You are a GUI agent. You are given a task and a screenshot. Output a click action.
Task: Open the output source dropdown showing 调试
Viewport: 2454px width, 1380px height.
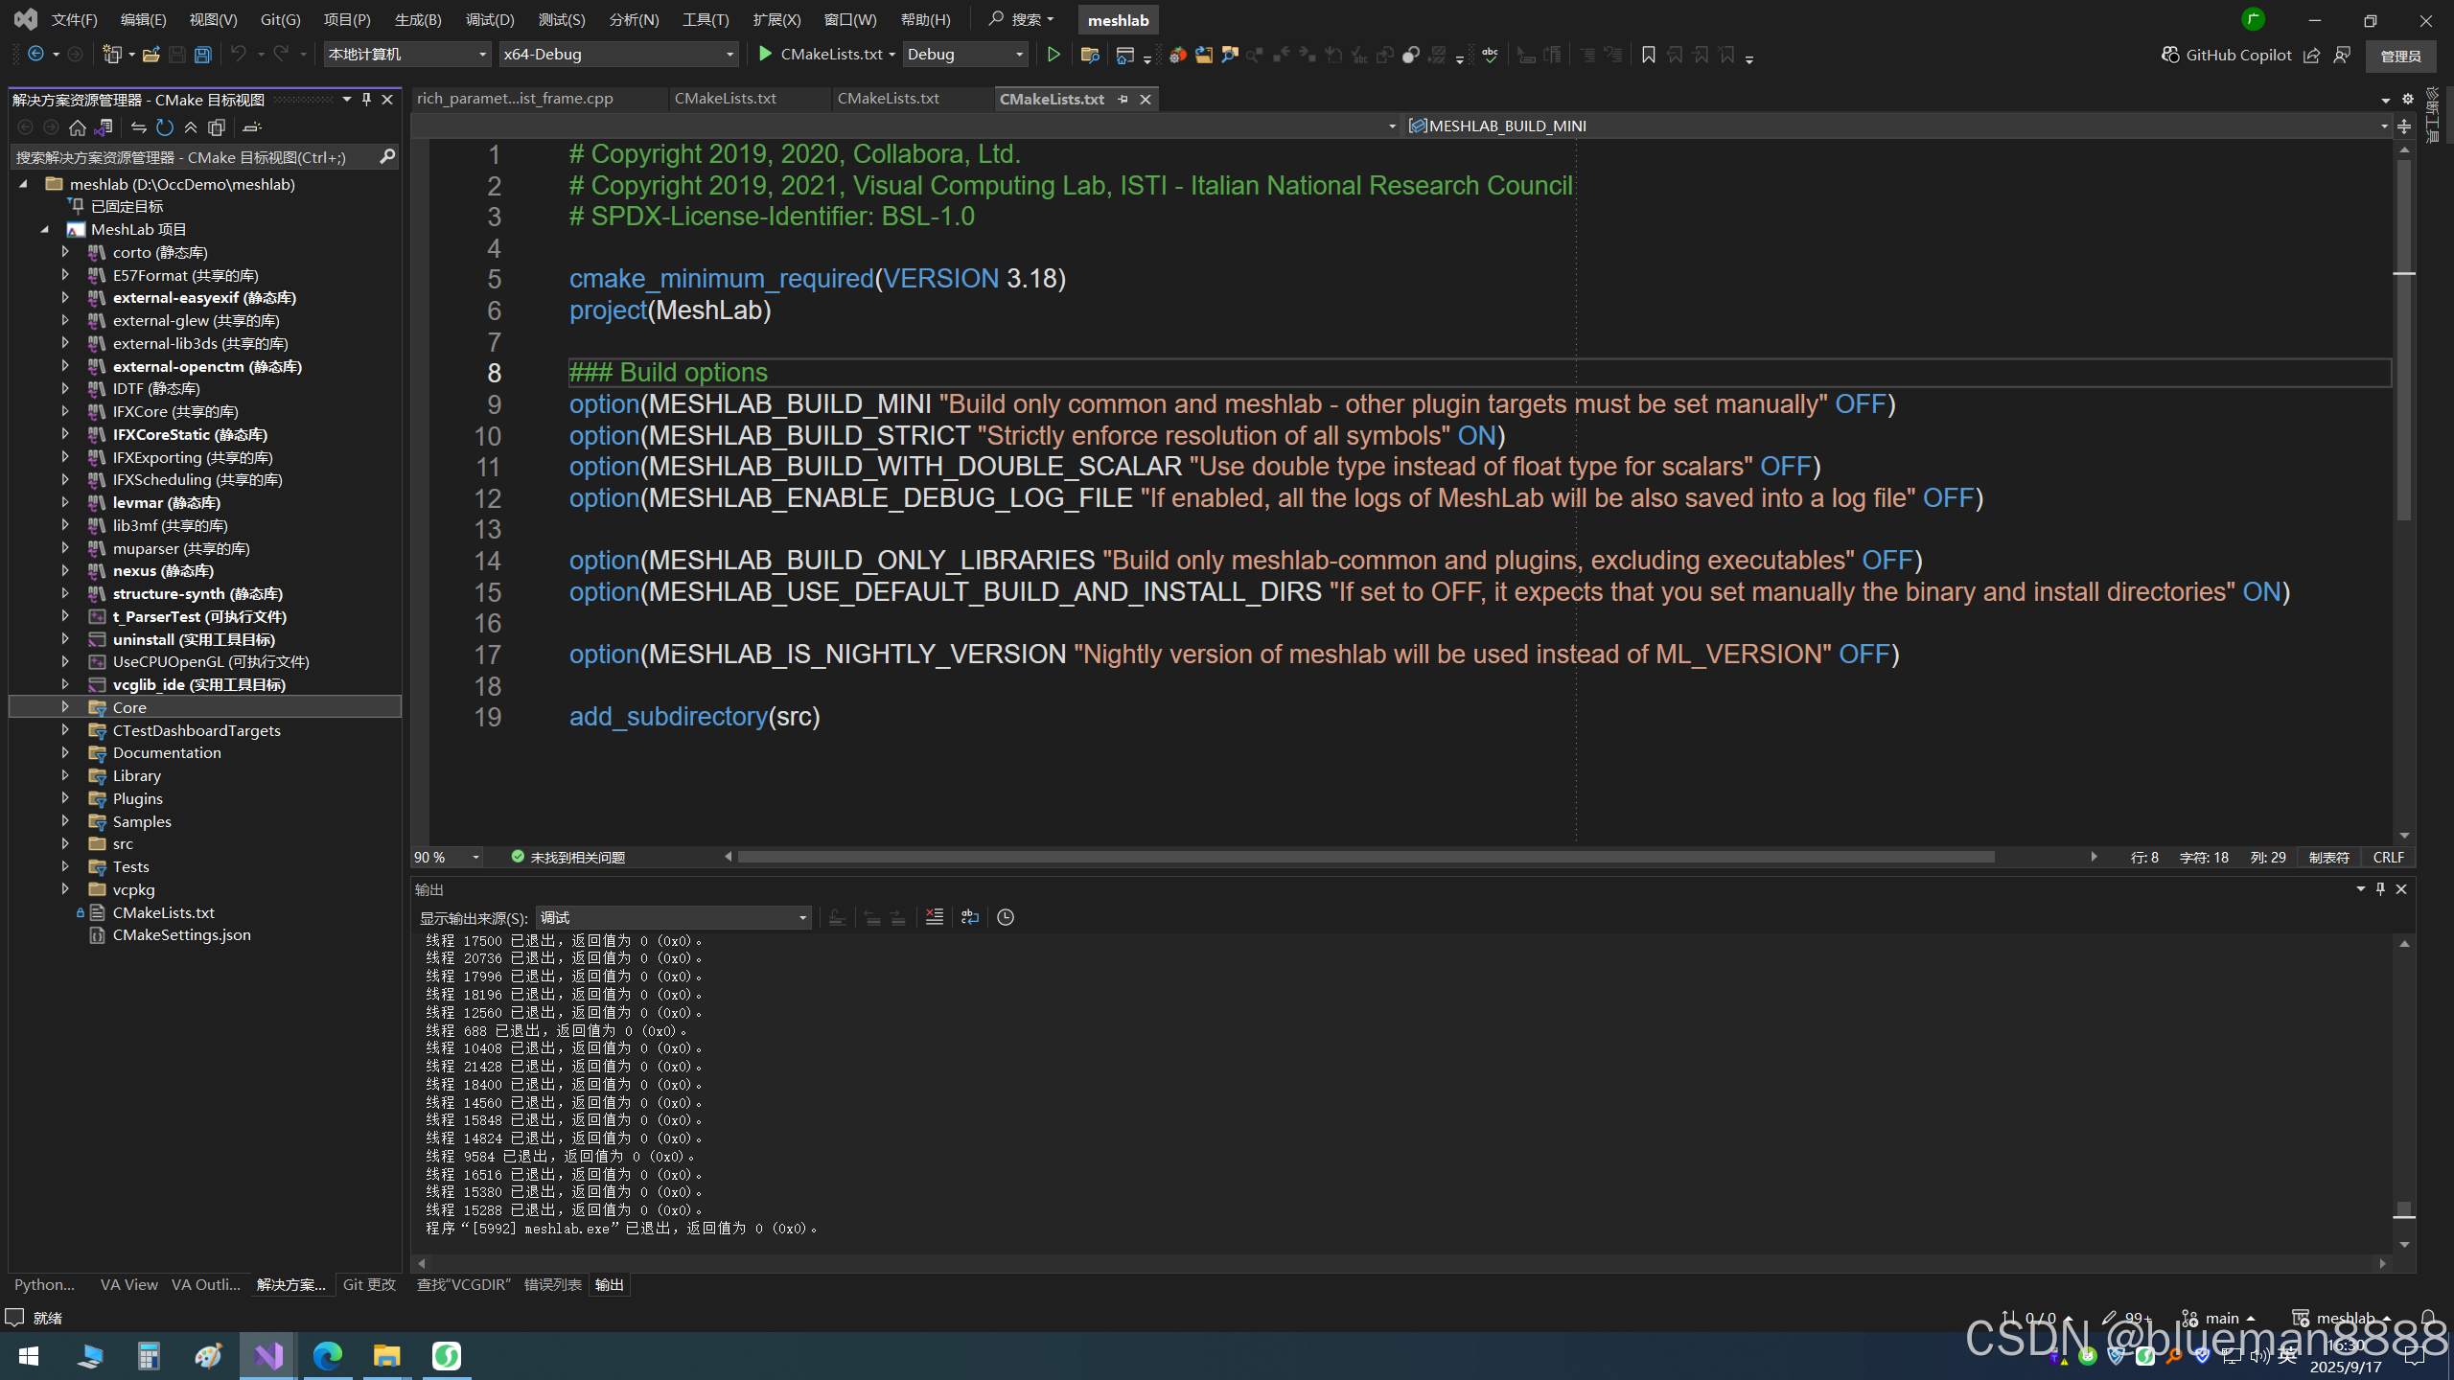[x=674, y=917]
